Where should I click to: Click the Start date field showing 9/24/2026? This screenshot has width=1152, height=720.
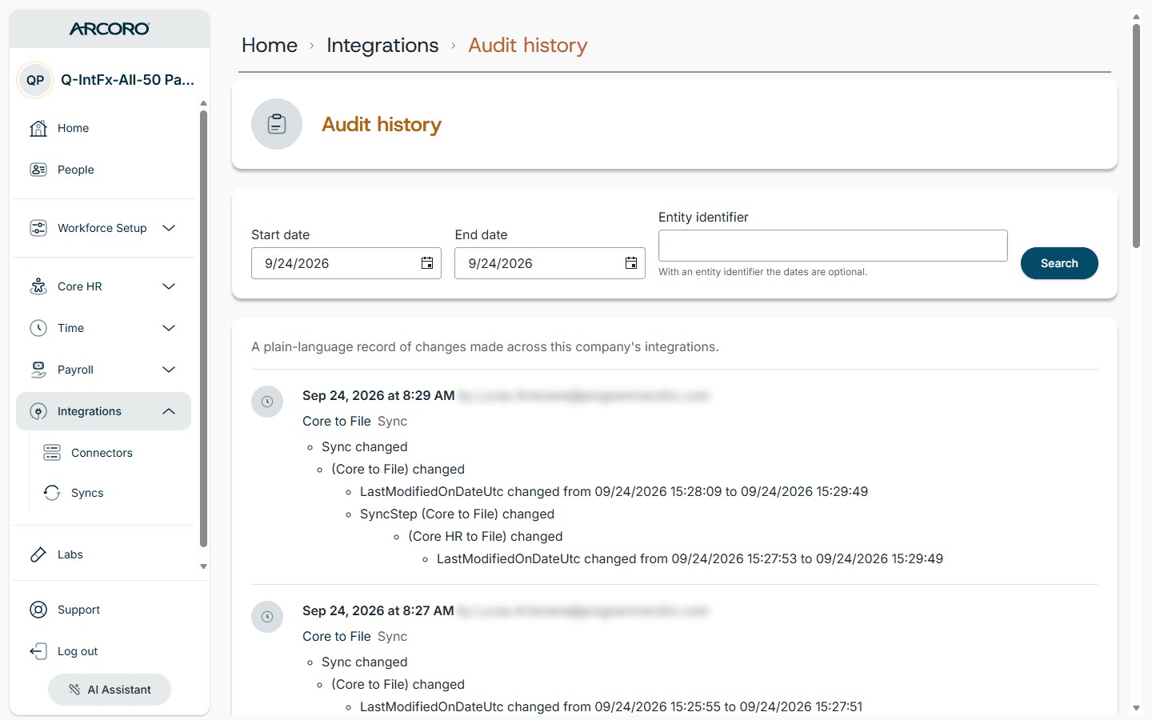tap(346, 263)
